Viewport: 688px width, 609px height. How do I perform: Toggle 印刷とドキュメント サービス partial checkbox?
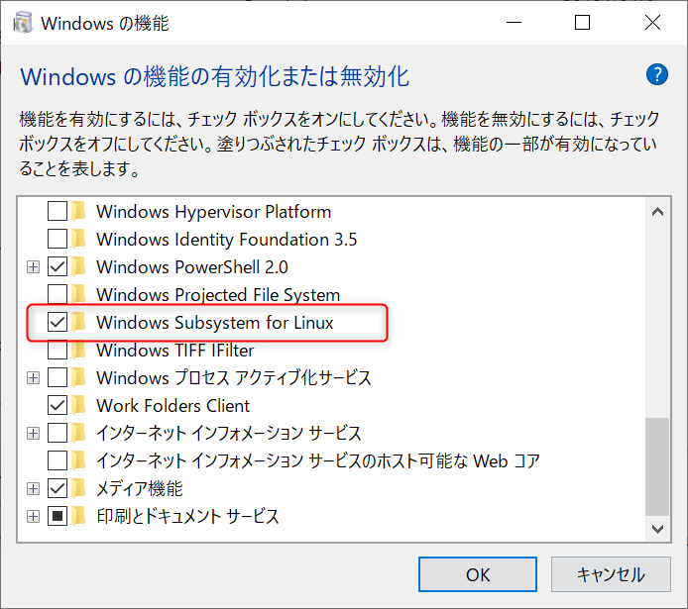pos(57,516)
